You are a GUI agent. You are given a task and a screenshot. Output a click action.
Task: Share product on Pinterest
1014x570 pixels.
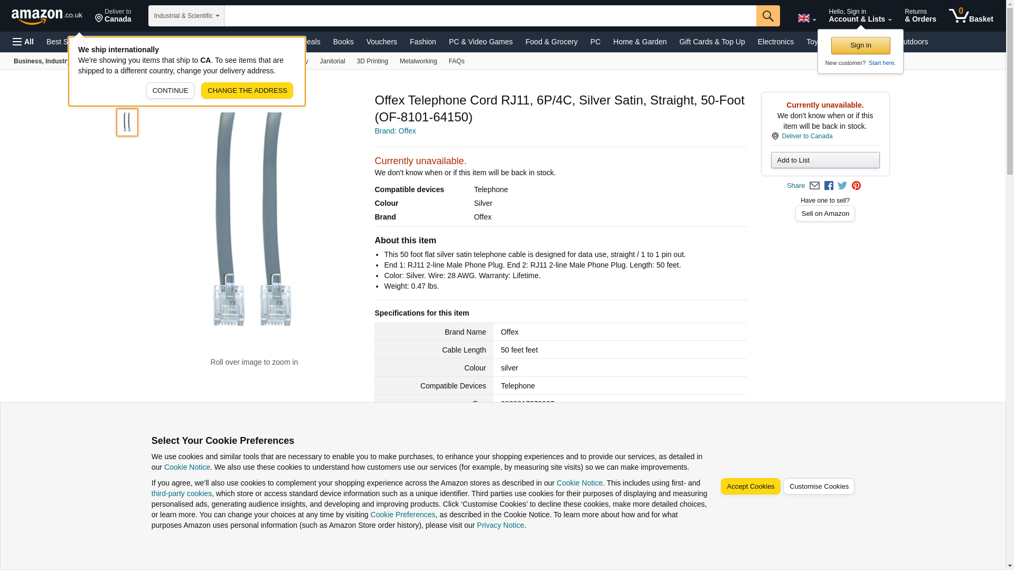click(856, 186)
